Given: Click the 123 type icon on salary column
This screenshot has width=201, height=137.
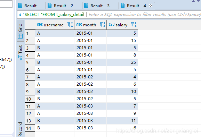Looking at the screenshot, I should 112,24.
